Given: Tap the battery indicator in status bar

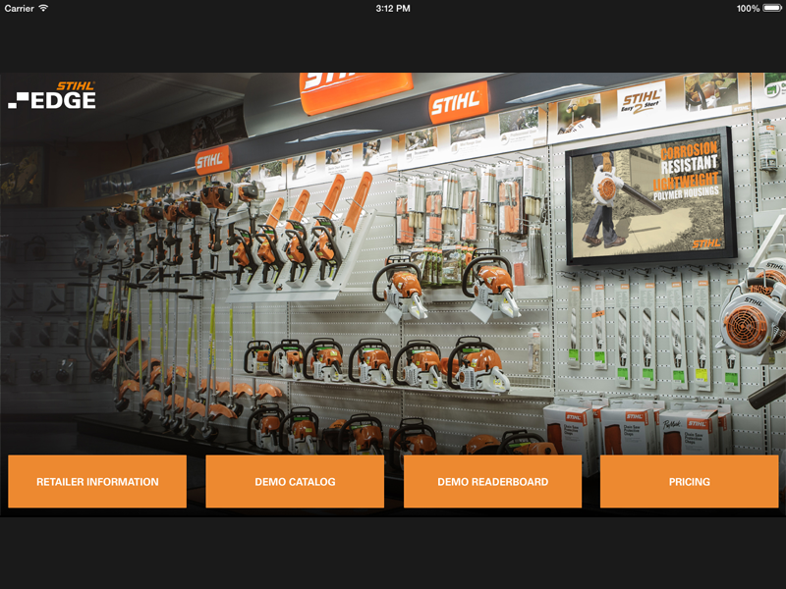Looking at the screenshot, I should 772,8.
